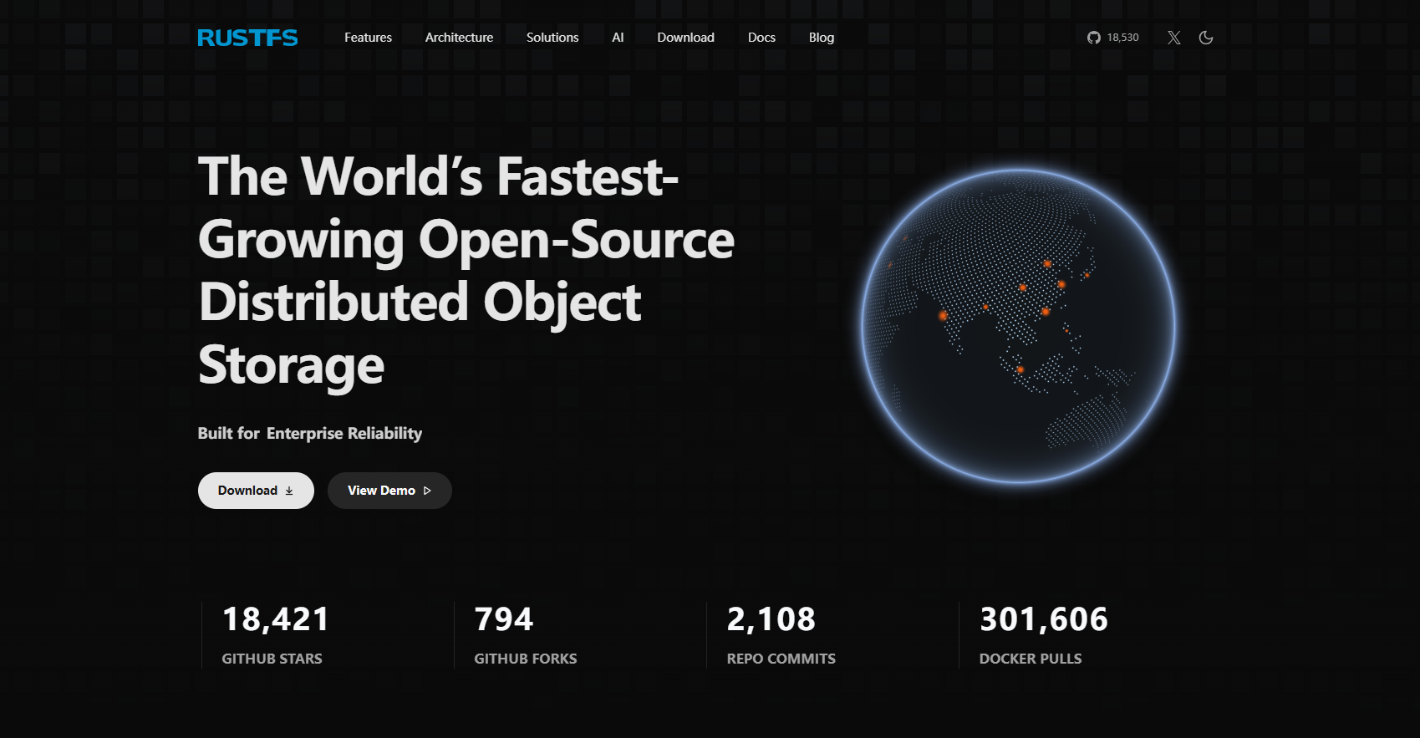Click the DOCKER PULLS label
This screenshot has width=1420, height=738.
point(1031,659)
